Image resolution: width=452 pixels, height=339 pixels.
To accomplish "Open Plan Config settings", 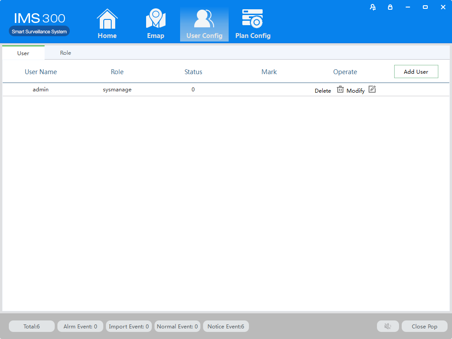I will click(x=252, y=25).
